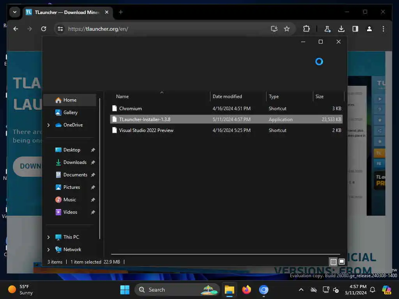This screenshot has width=399, height=299.
Task: Select OneDrive in navigation pane
Action: (x=73, y=125)
